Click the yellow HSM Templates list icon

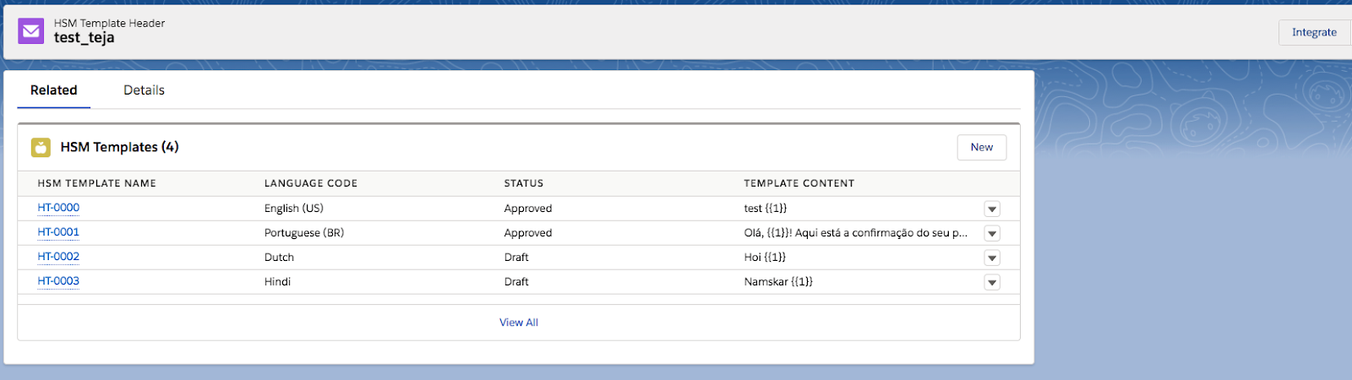(41, 148)
